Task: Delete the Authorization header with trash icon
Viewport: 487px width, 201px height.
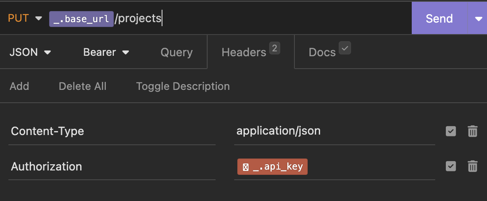Action: coord(472,166)
